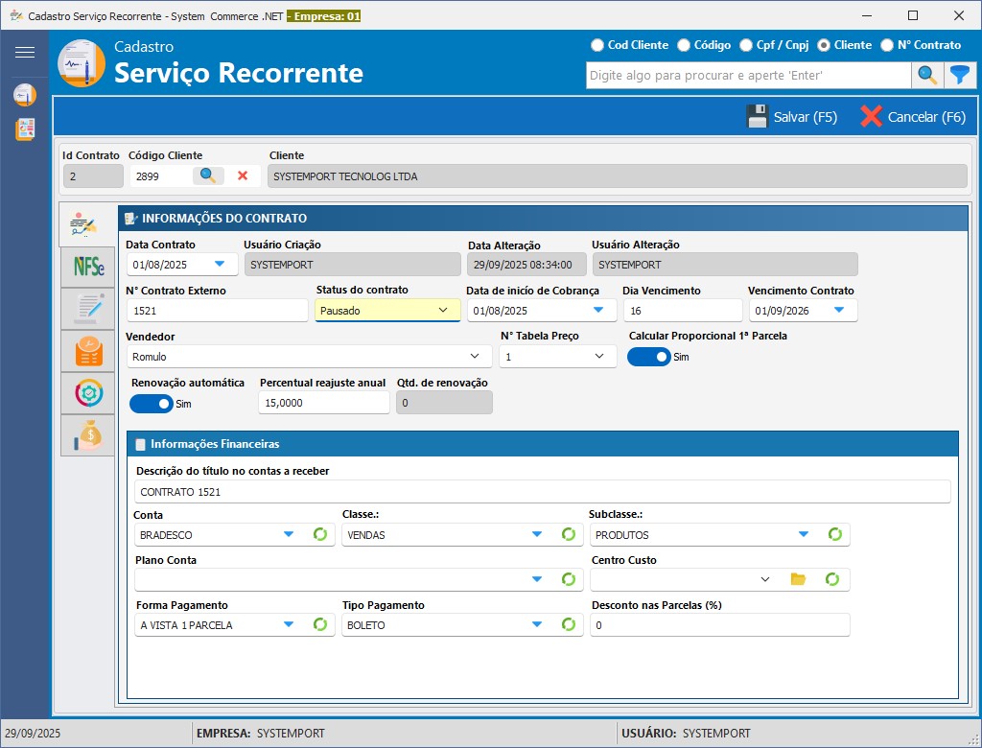This screenshot has width=982, height=748.
Task: Open the NFSe side tab
Action: click(88, 267)
